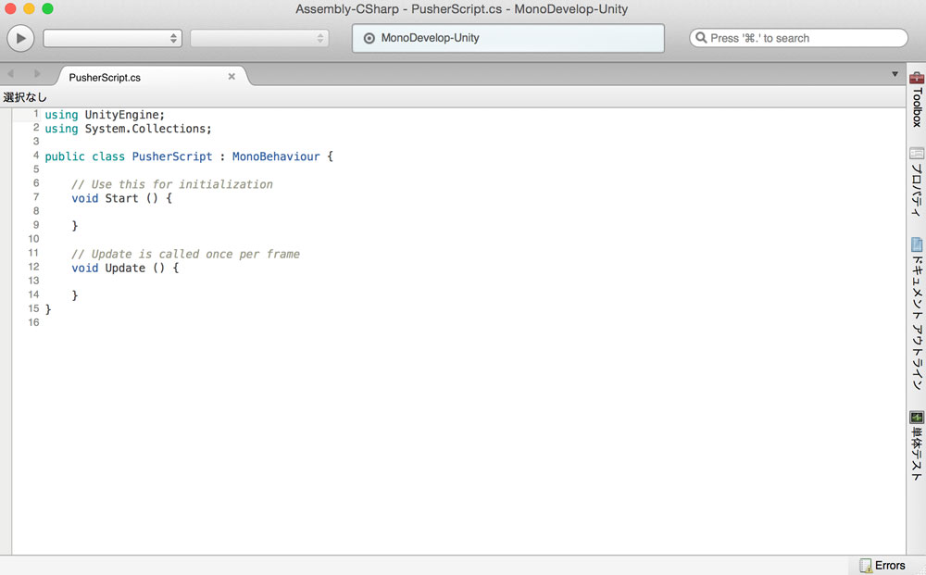Screen dimensions: 926x575
Task: Open the first configuration dropdown
Action: click(x=112, y=38)
